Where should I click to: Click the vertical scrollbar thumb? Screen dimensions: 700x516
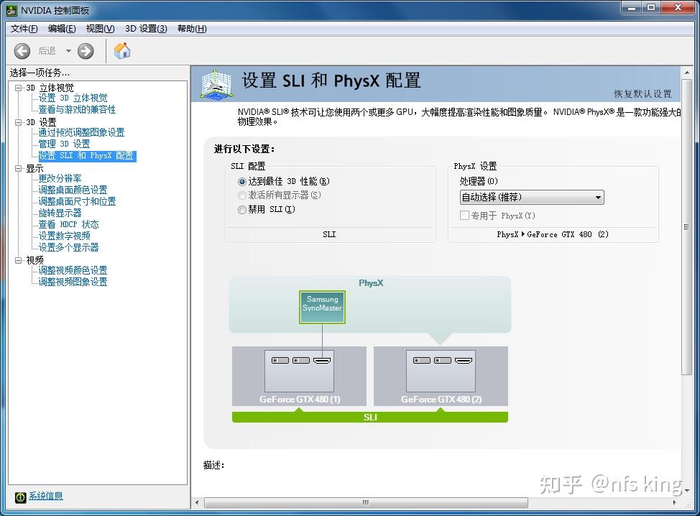[x=686, y=227]
